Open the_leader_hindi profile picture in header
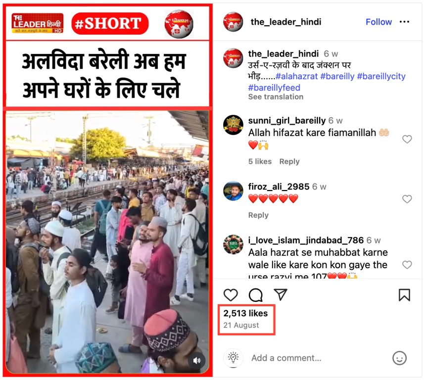 coord(233,22)
